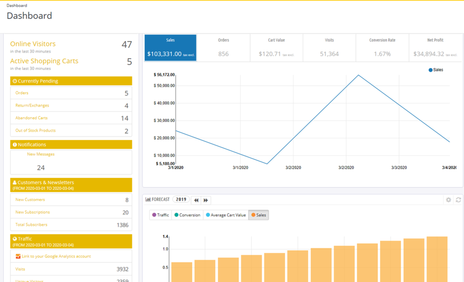464x282 pixels.
Task: Click the 2019 forecast year badge
Action: point(181,200)
